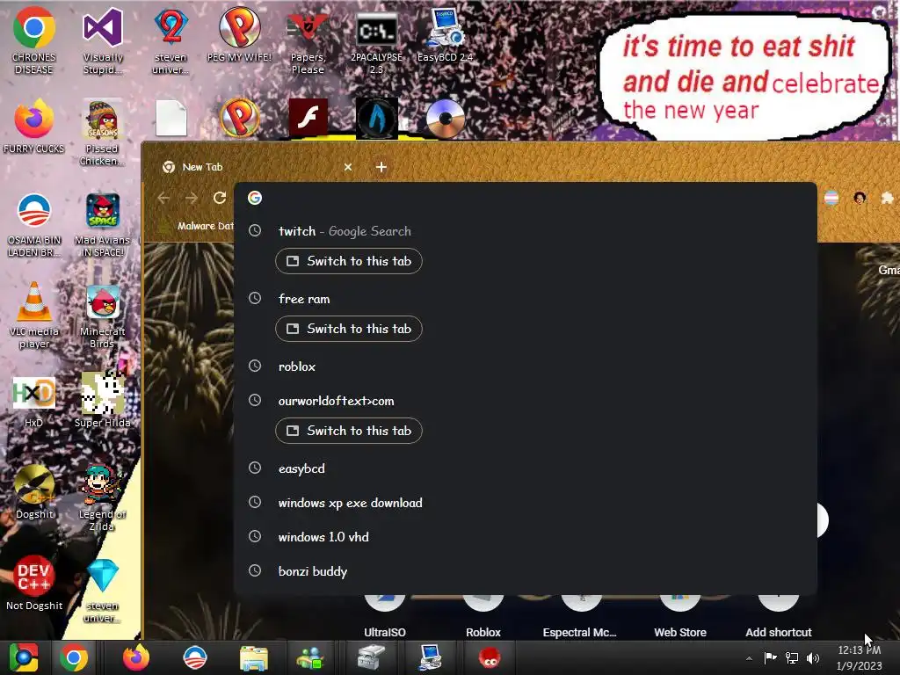
Task: Open the Visually Stupid desktop icon
Action: point(103,40)
